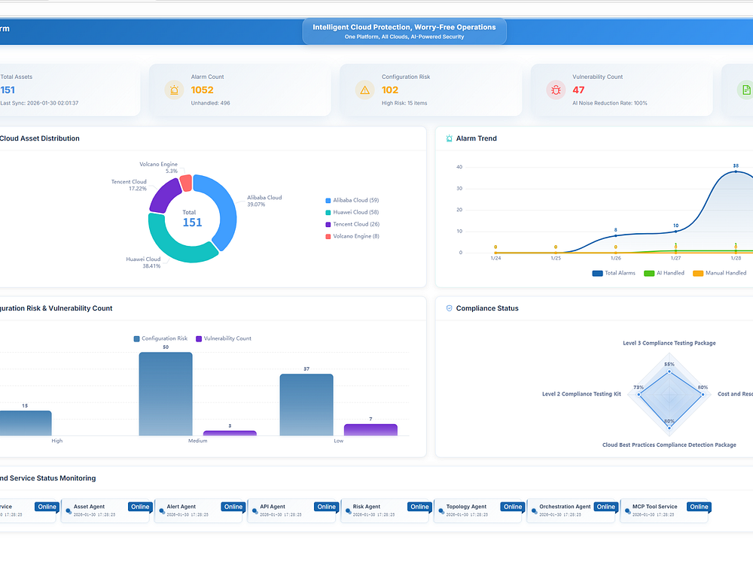Click the Topology Agent status icon

point(441,511)
